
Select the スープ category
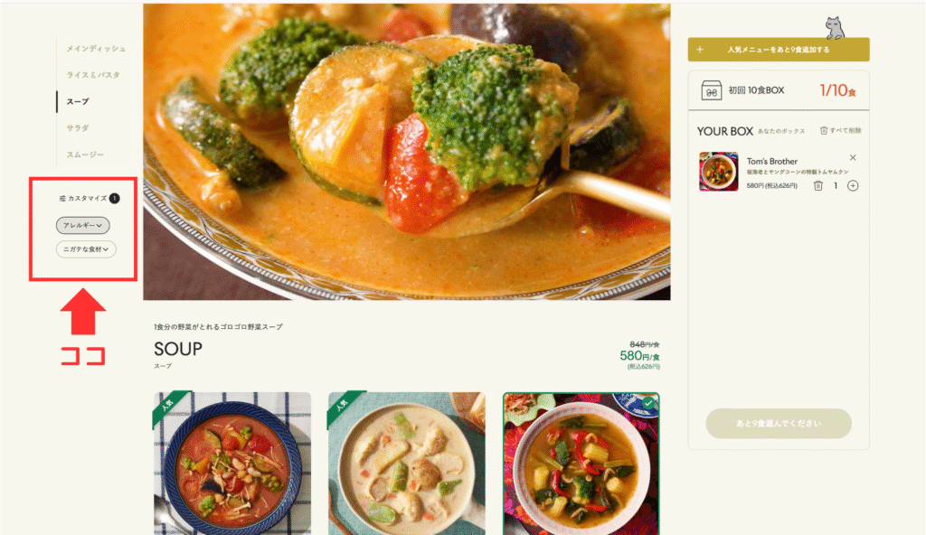[78, 101]
